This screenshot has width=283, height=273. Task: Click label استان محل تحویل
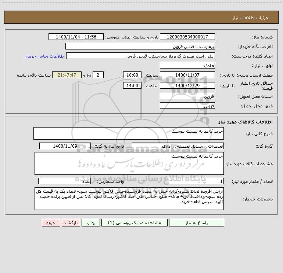pyautogui.click(x=255, y=96)
